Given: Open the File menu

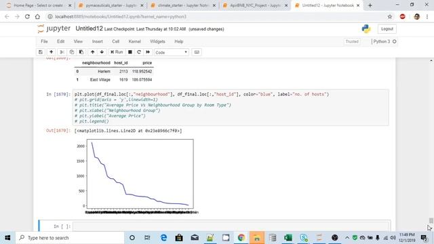Looking at the screenshot, I should click(x=44, y=41).
